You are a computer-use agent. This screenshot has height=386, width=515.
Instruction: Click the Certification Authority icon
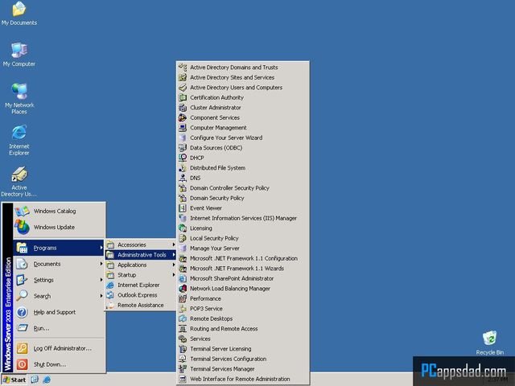point(183,97)
